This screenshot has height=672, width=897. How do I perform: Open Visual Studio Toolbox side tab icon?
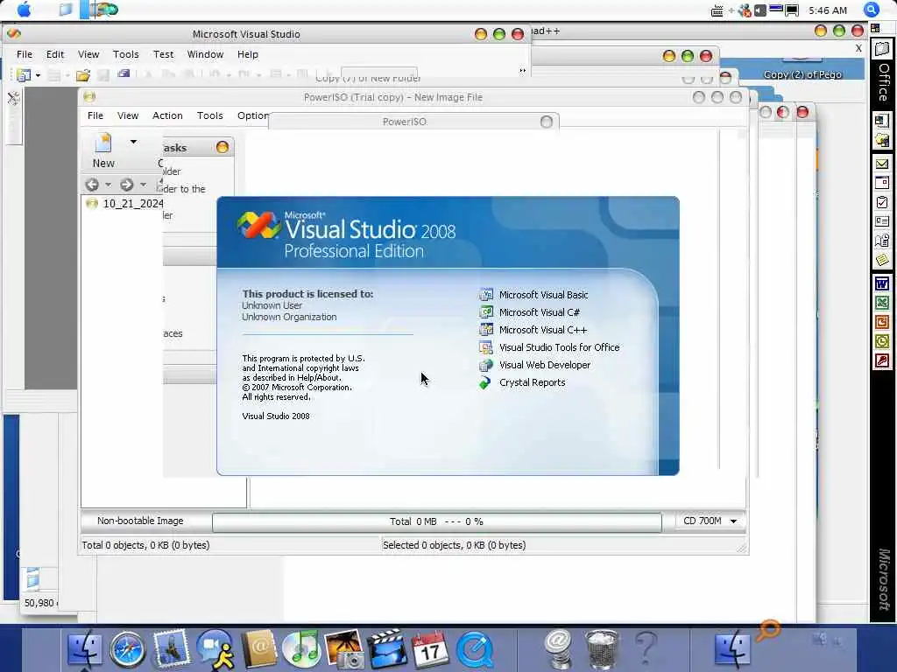click(x=13, y=98)
